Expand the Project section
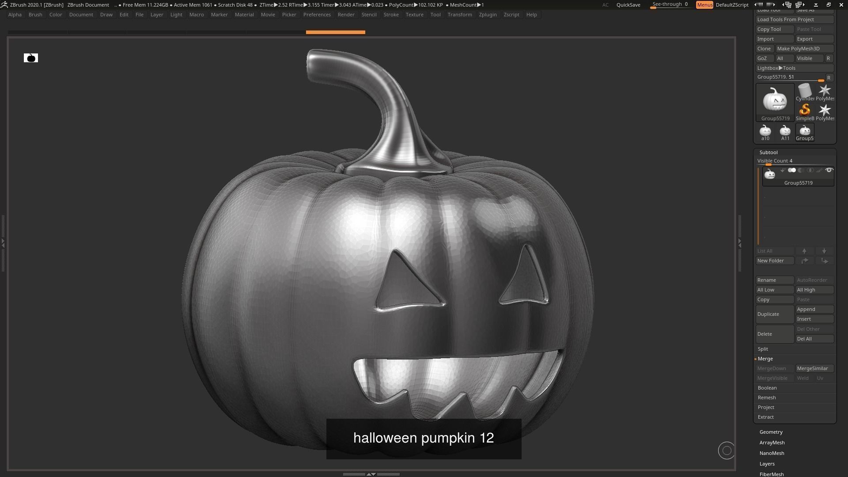This screenshot has width=848, height=477. click(x=766, y=407)
